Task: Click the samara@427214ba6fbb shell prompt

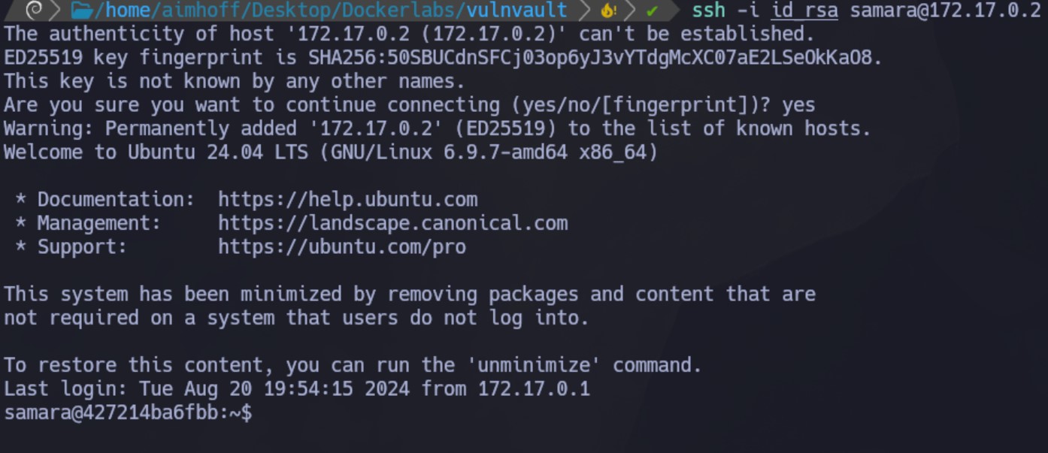Action: point(128,412)
